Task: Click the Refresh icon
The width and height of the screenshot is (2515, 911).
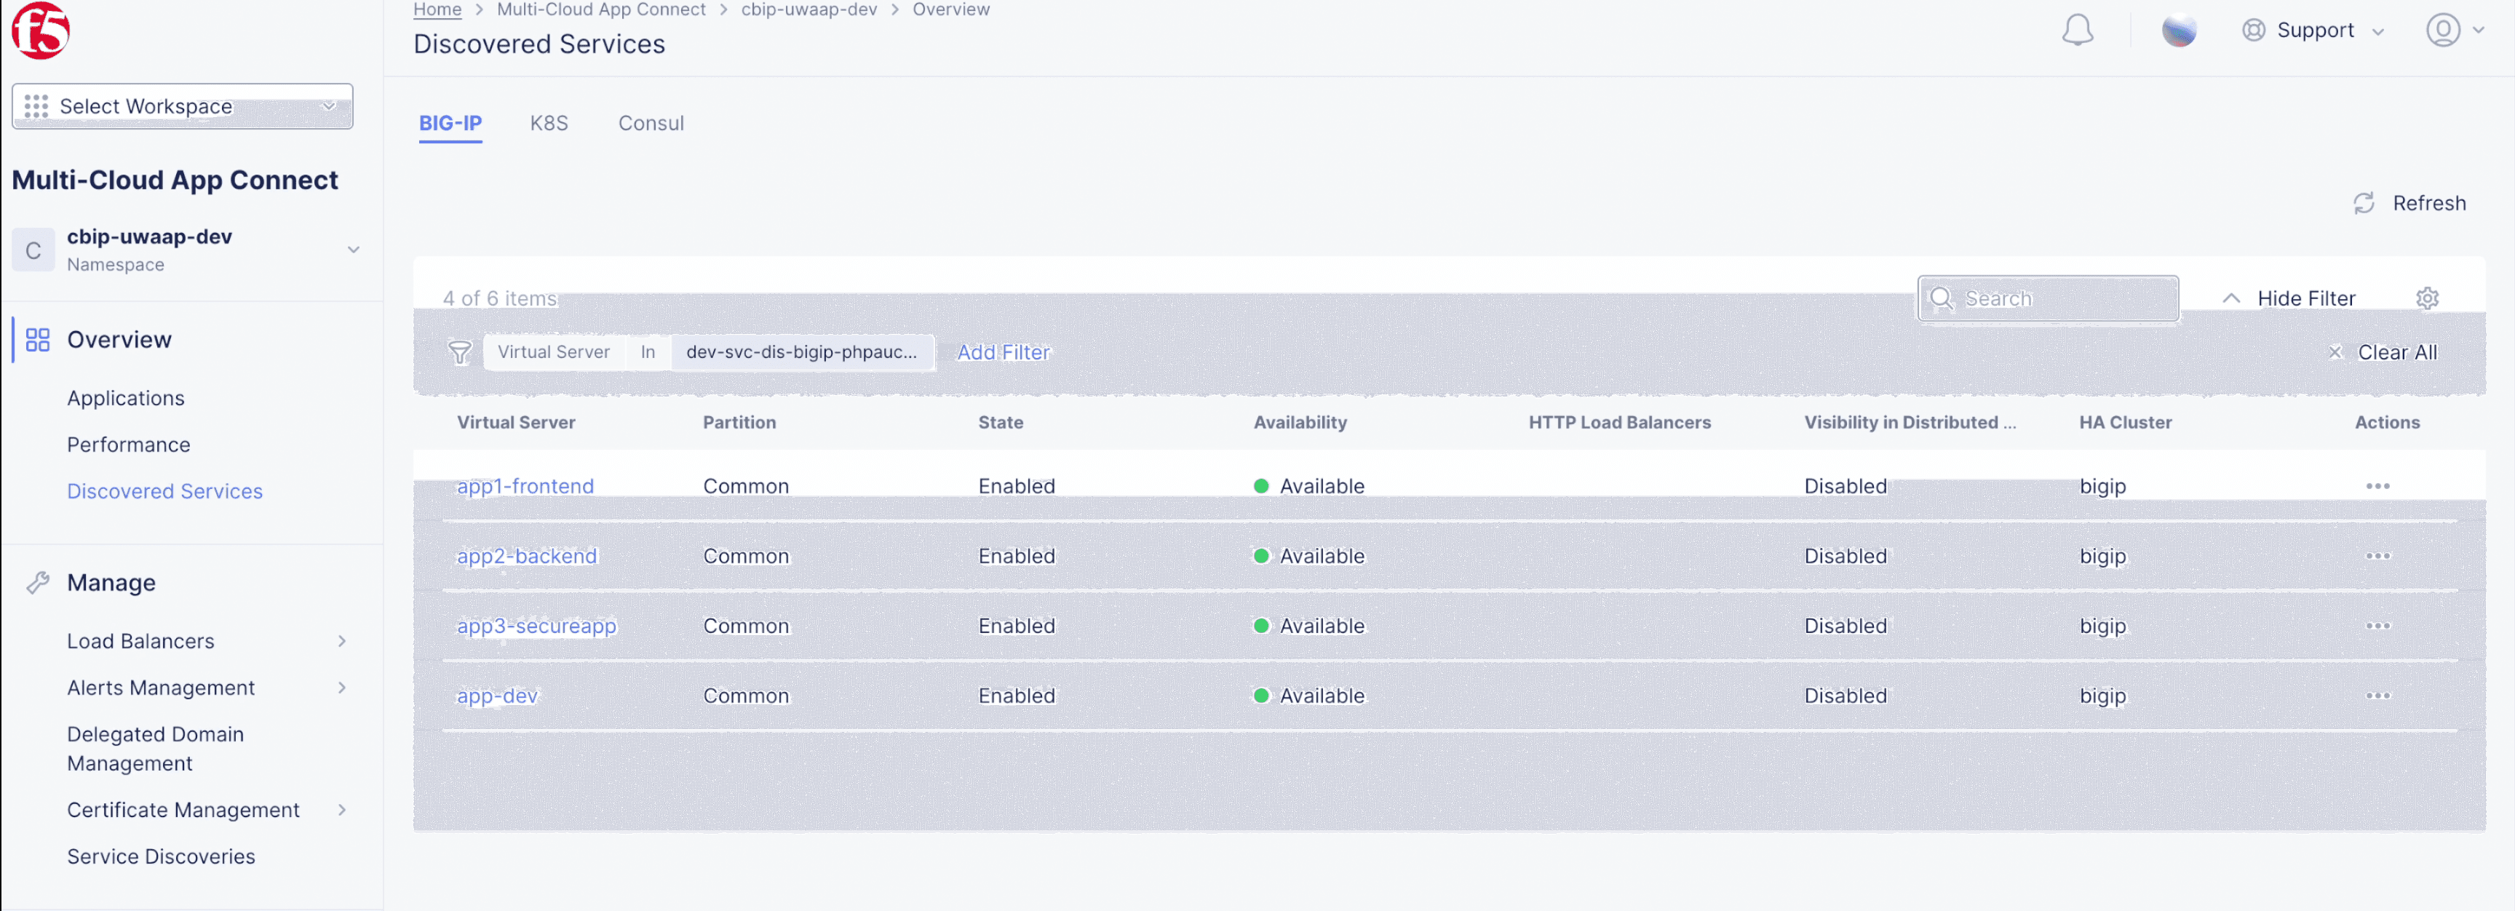Action: [2364, 203]
